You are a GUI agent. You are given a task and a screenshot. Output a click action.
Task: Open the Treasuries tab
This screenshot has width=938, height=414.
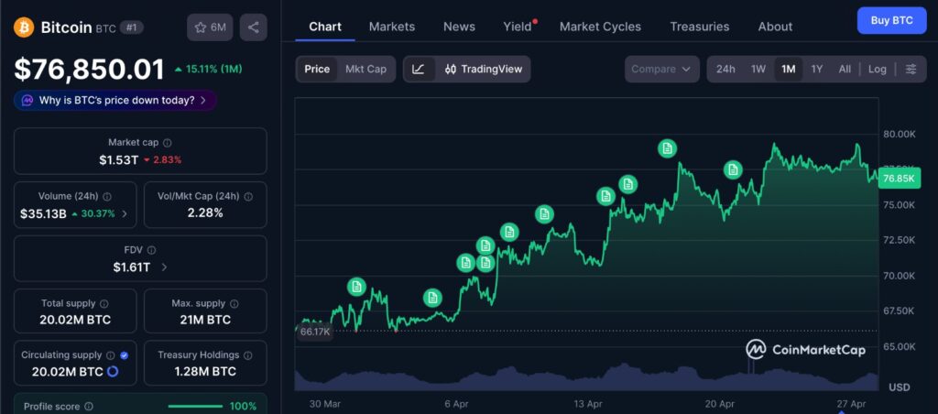tap(699, 27)
